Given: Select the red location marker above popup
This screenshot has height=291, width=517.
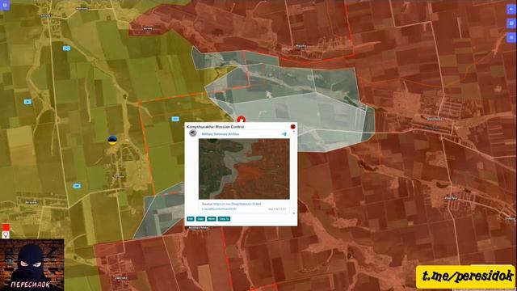Looking at the screenshot, I should [x=242, y=120].
